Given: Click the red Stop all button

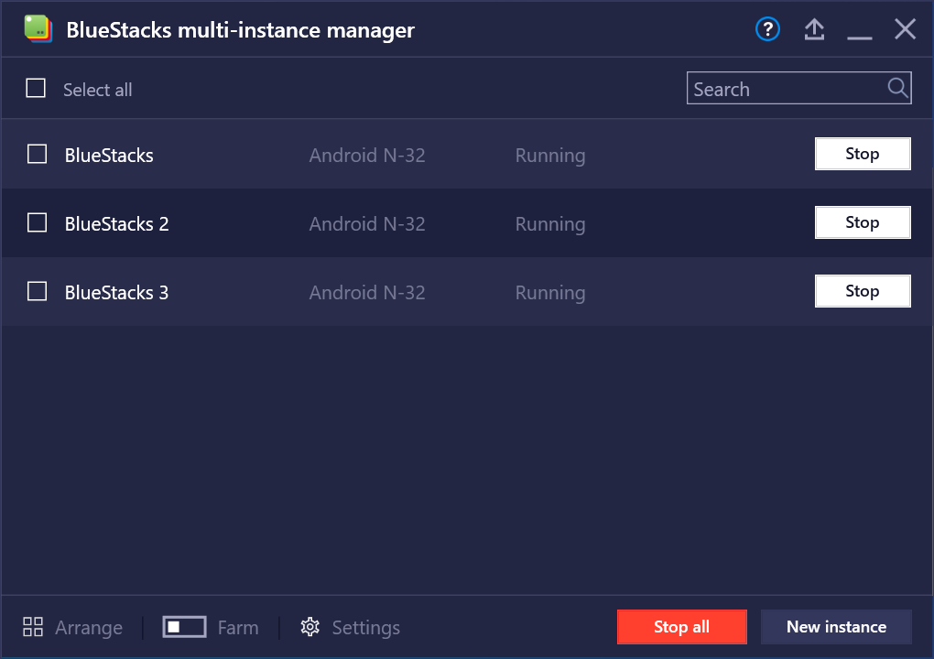Looking at the screenshot, I should pyautogui.click(x=681, y=627).
